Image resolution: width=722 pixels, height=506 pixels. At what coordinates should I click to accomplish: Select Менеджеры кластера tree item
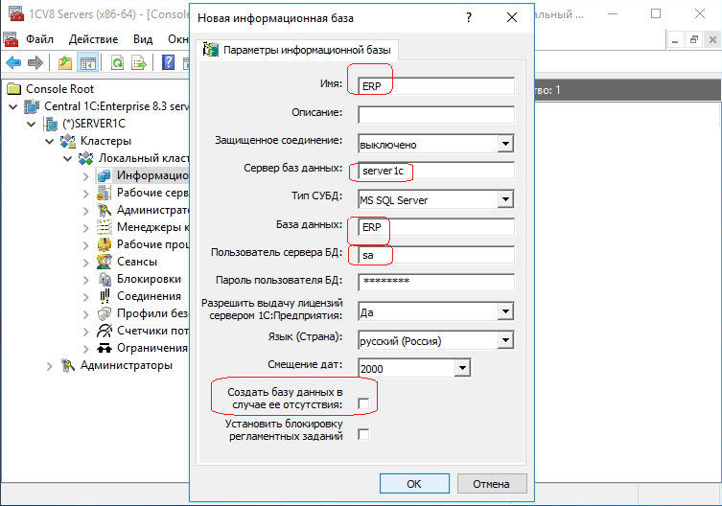(151, 227)
